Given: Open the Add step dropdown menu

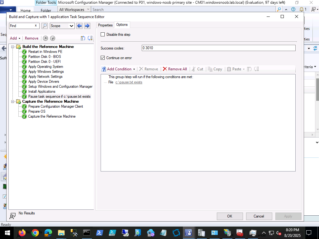Looking at the screenshot, I should pos(15,38).
